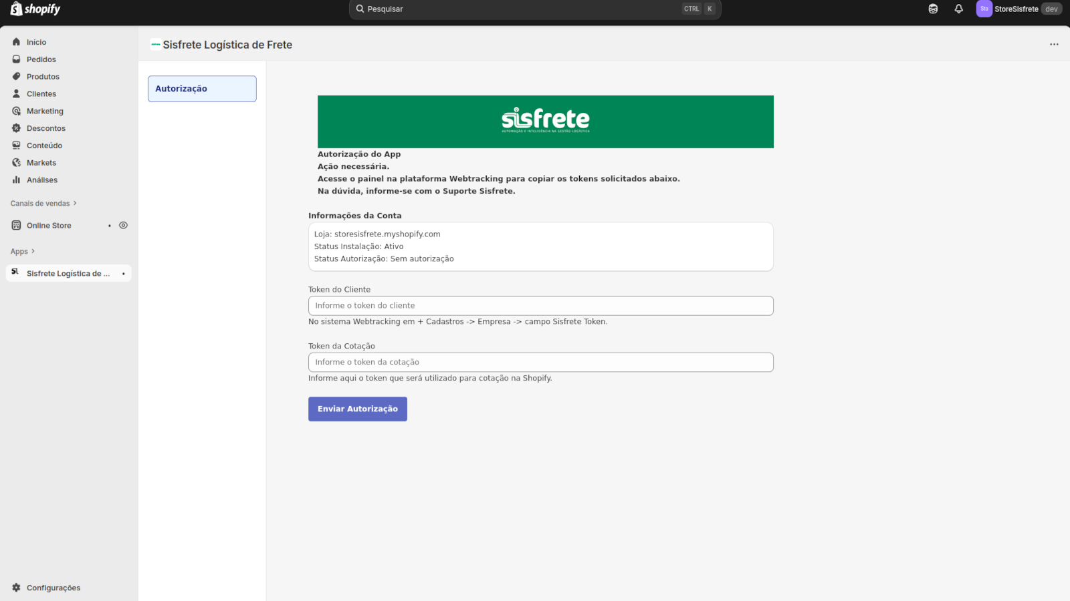Viewport: 1070px width, 601px height.
Task: Click 'Loja: storesisfrete.myshopify.com' text
Action: [x=377, y=234]
